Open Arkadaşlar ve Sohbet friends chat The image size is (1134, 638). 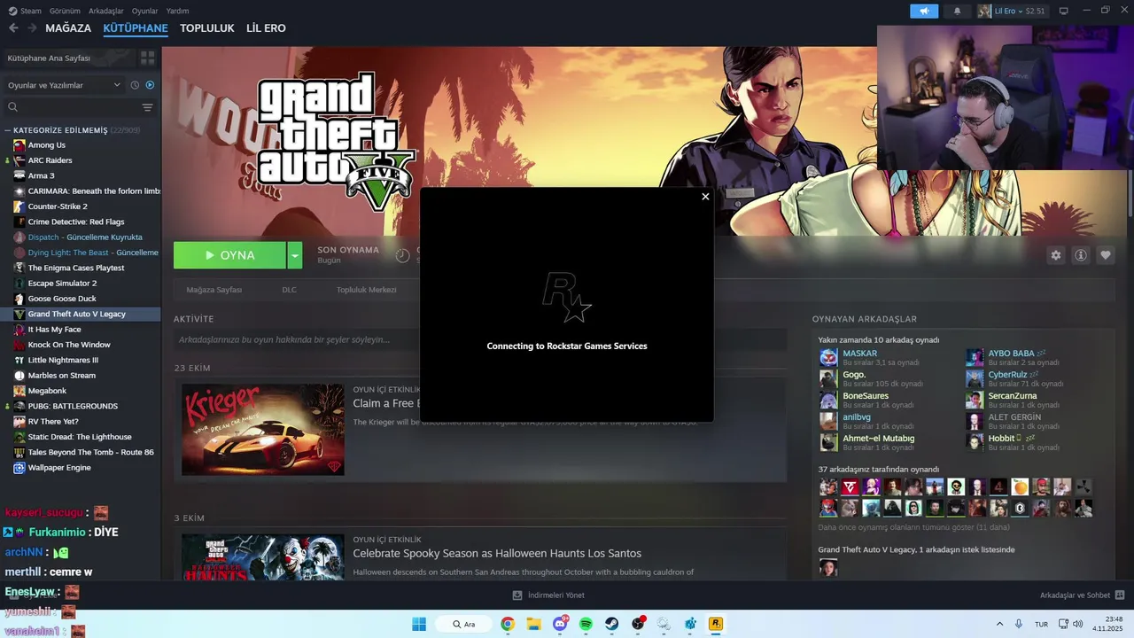(x=1082, y=595)
